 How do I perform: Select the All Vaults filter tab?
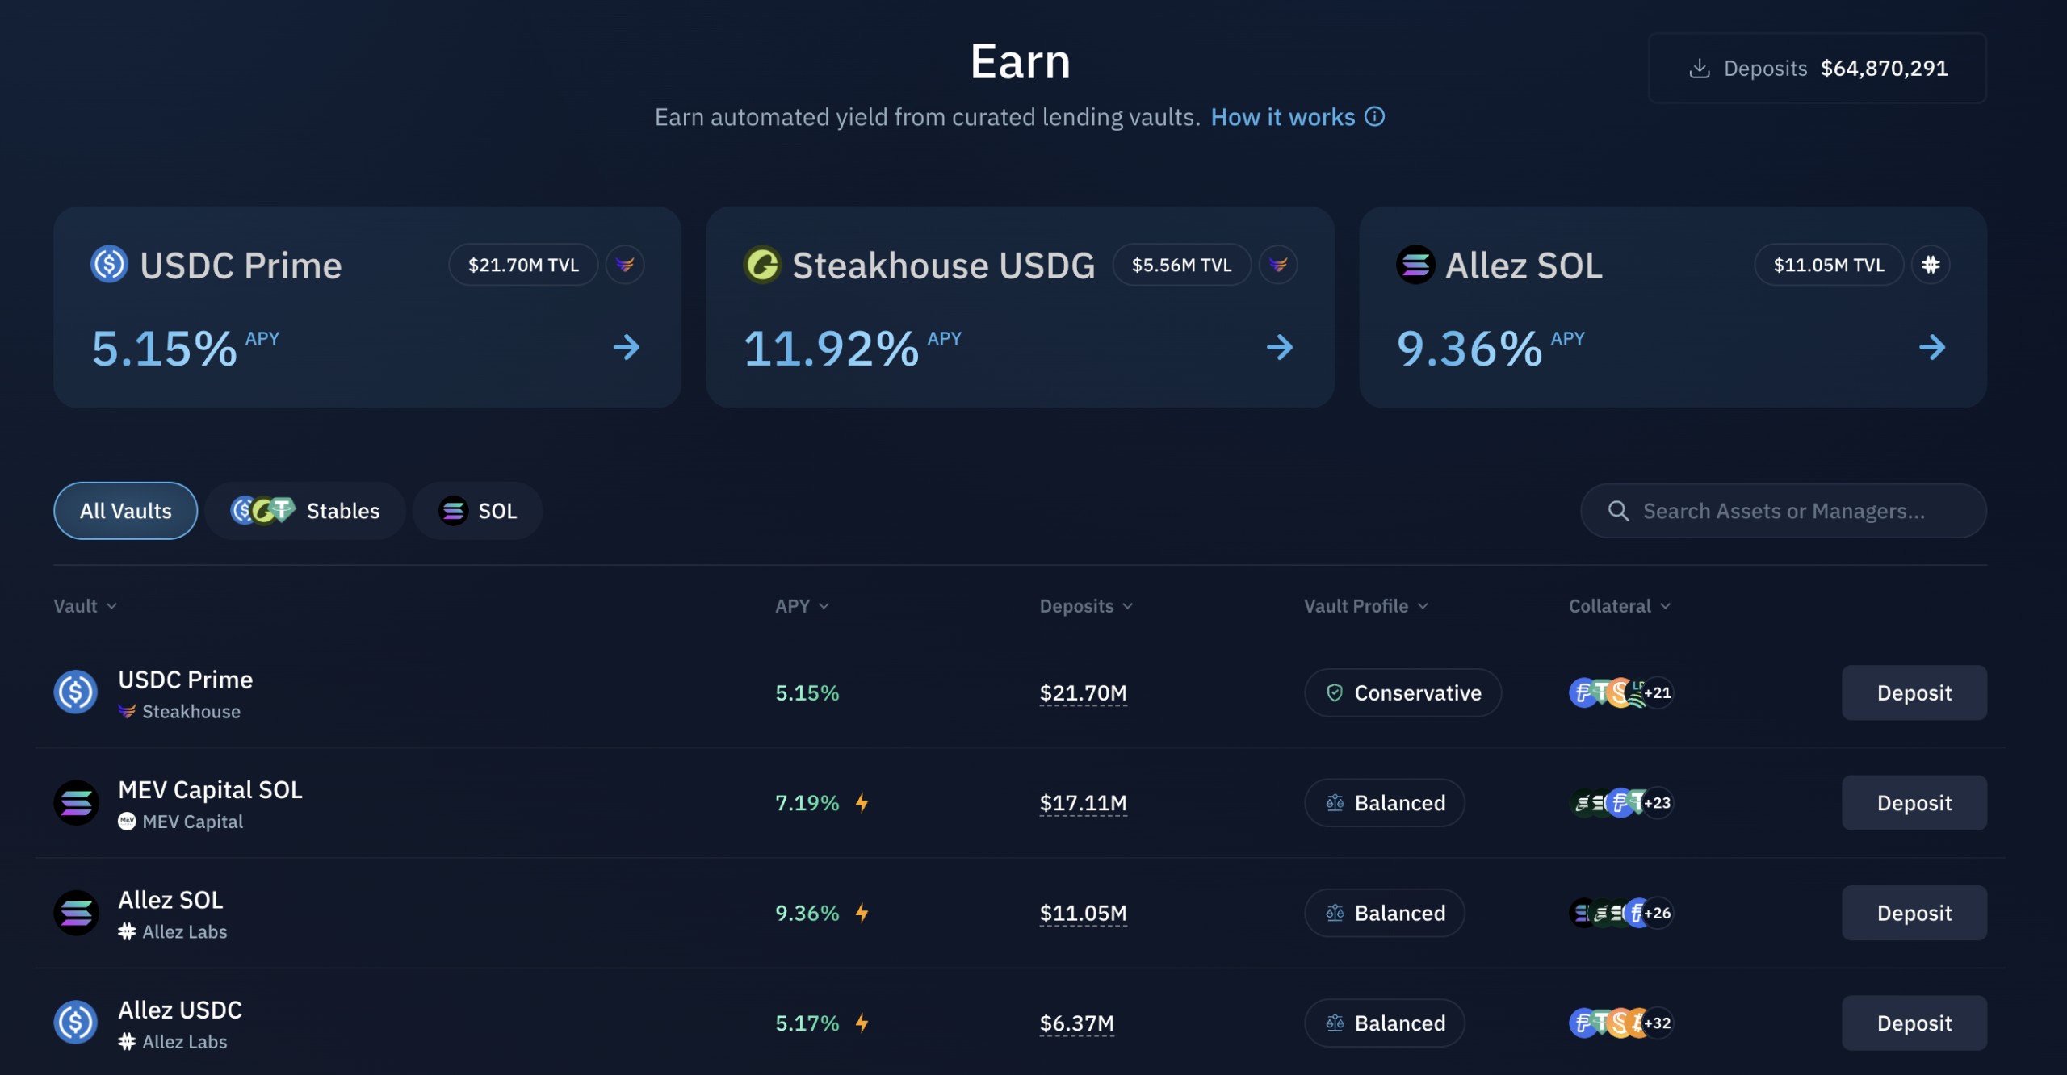[125, 511]
